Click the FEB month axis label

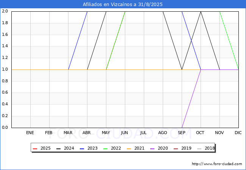[x=49, y=133]
